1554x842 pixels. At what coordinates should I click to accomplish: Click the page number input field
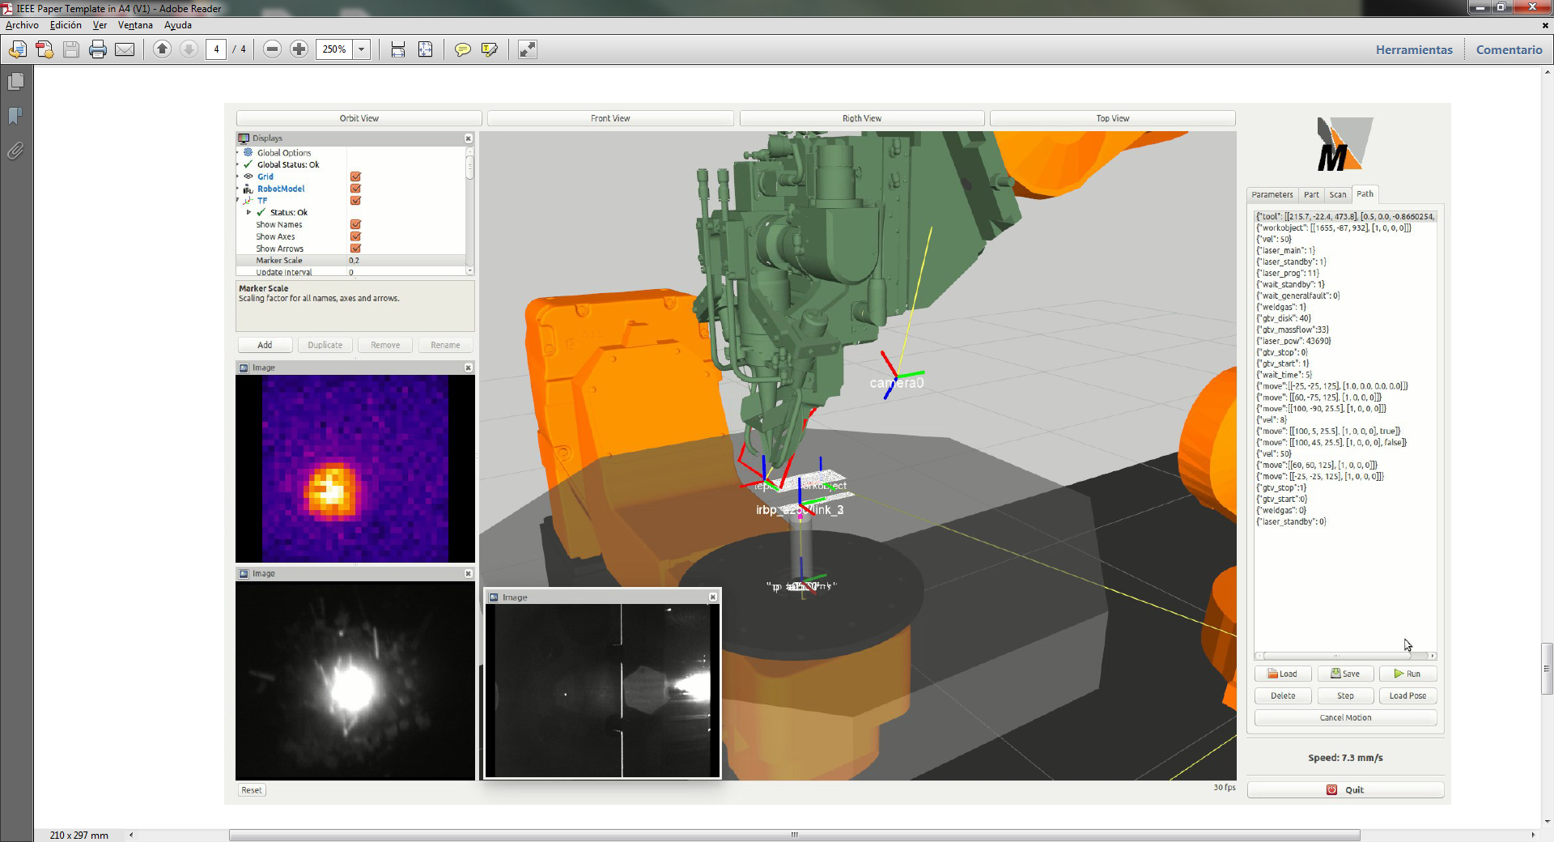(216, 49)
